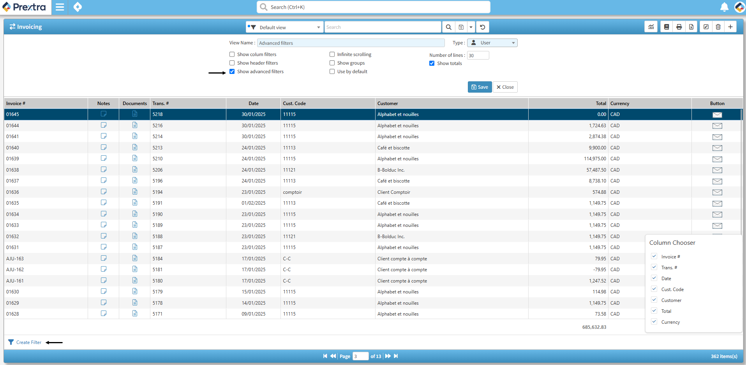Enable Show colum filters checkbox
The image size is (746, 365).
[x=232, y=54]
